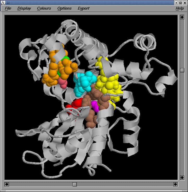Open the Display menu
The image size is (188, 192).
point(24,8)
